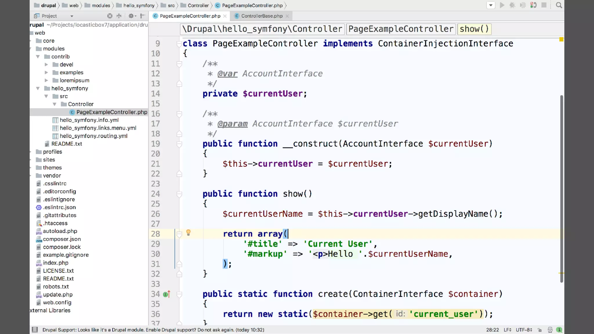Click the Search Everywhere magnifier icon
594x334 pixels.
pos(559,5)
